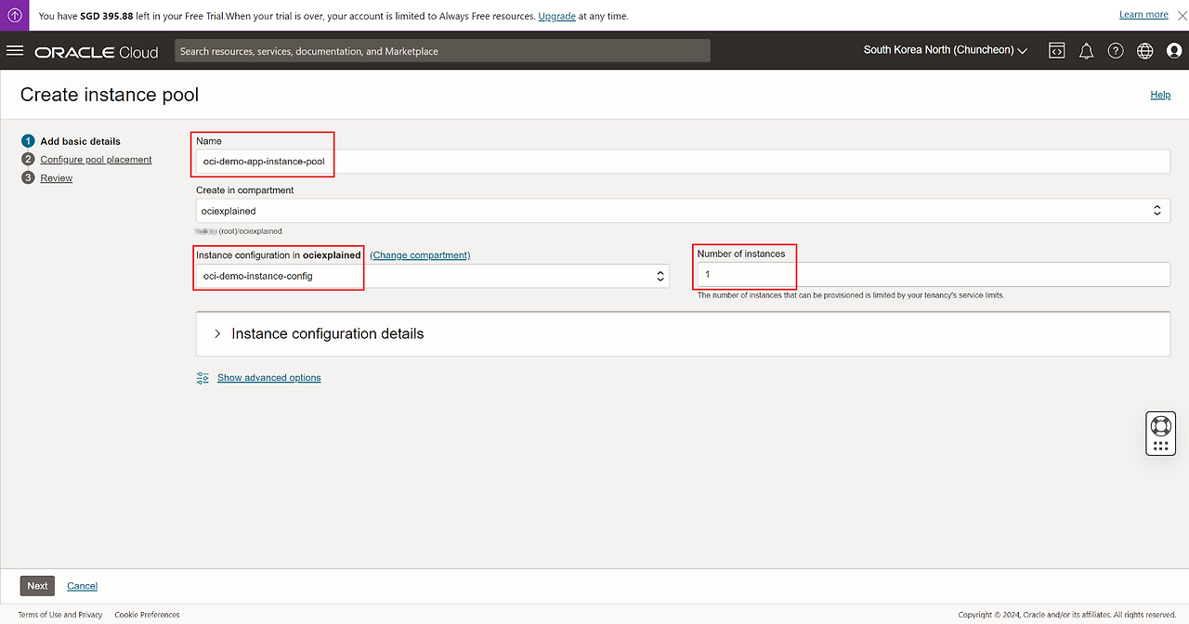
Task: Open the notifications bell
Action: tap(1086, 51)
